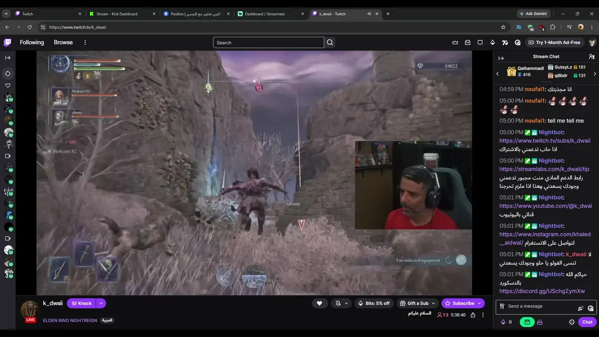Open Prime Loot crown icon
Image resolution: width=599 pixels, height=337 pixels.
click(455, 43)
